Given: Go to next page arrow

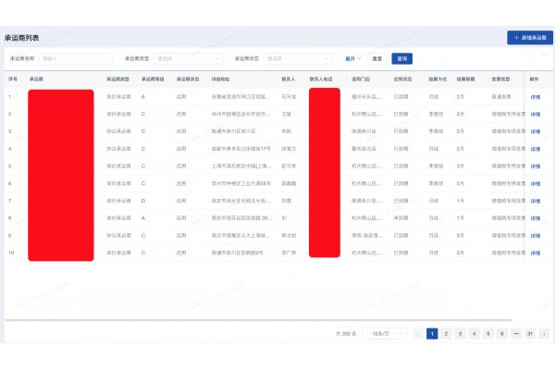Looking at the screenshot, I should tap(544, 333).
